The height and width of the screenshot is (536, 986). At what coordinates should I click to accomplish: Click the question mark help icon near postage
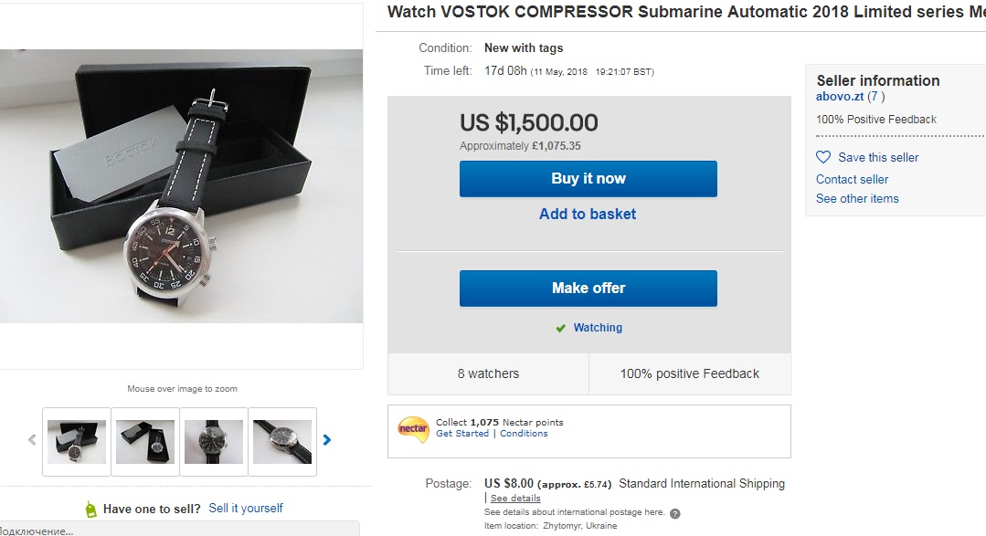674,513
